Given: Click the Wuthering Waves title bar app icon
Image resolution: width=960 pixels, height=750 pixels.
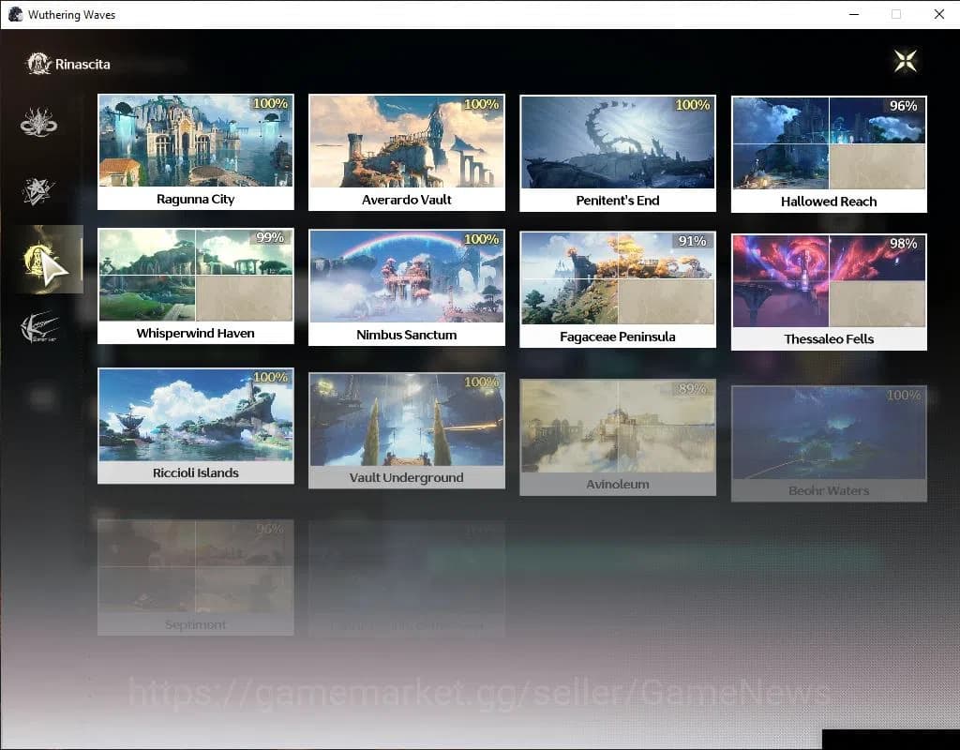Looking at the screenshot, I should point(15,14).
